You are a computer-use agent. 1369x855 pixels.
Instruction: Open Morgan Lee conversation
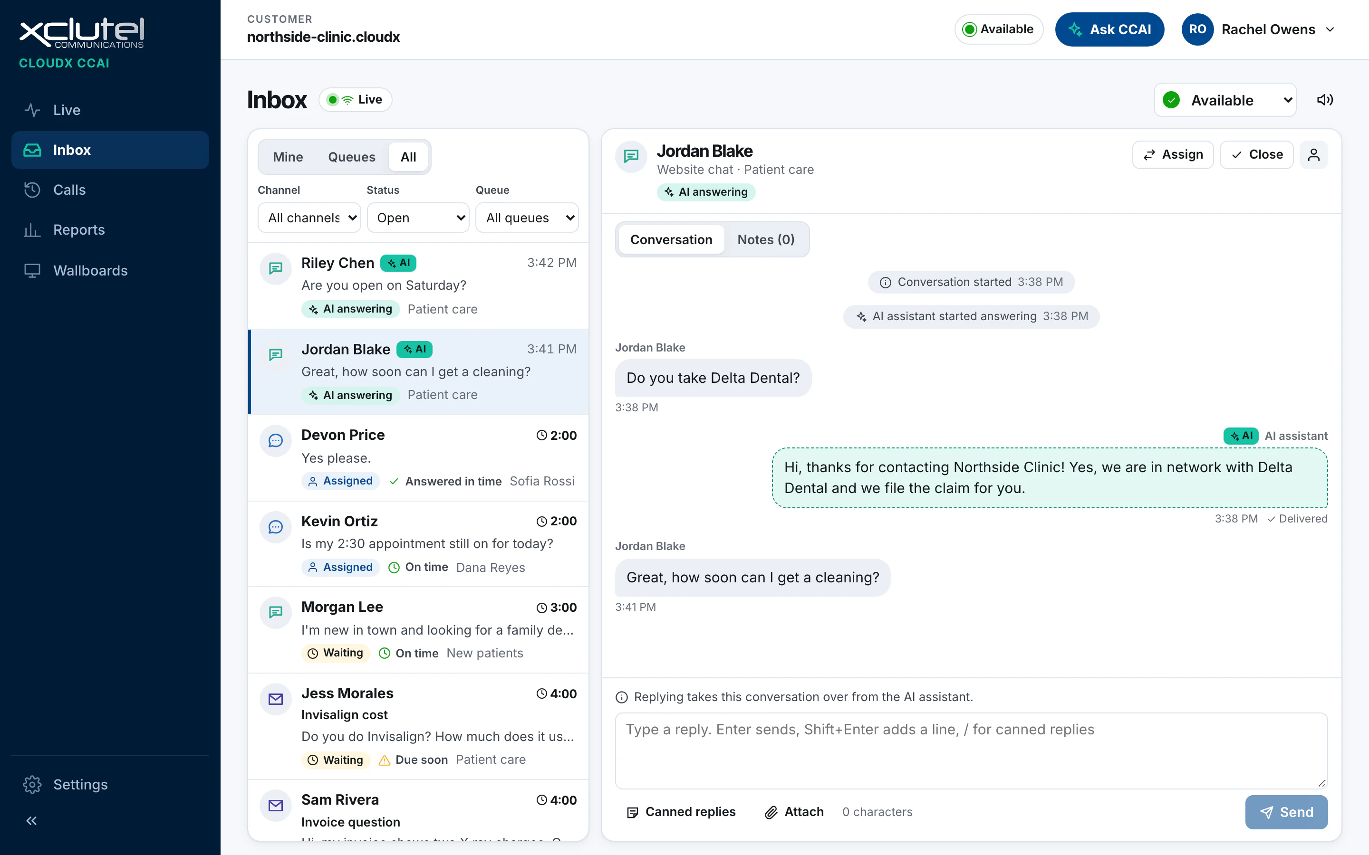coord(419,630)
